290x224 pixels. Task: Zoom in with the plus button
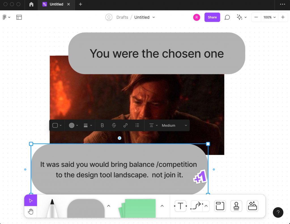[x=283, y=17]
